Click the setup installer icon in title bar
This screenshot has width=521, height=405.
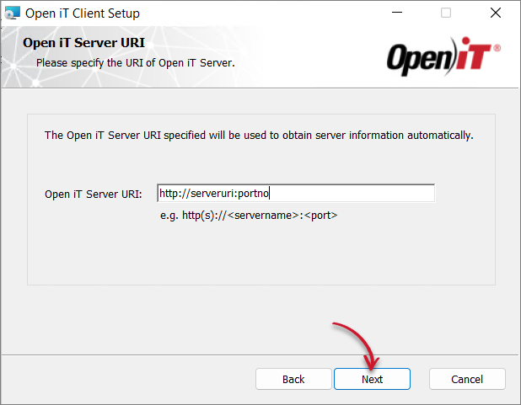click(13, 13)
